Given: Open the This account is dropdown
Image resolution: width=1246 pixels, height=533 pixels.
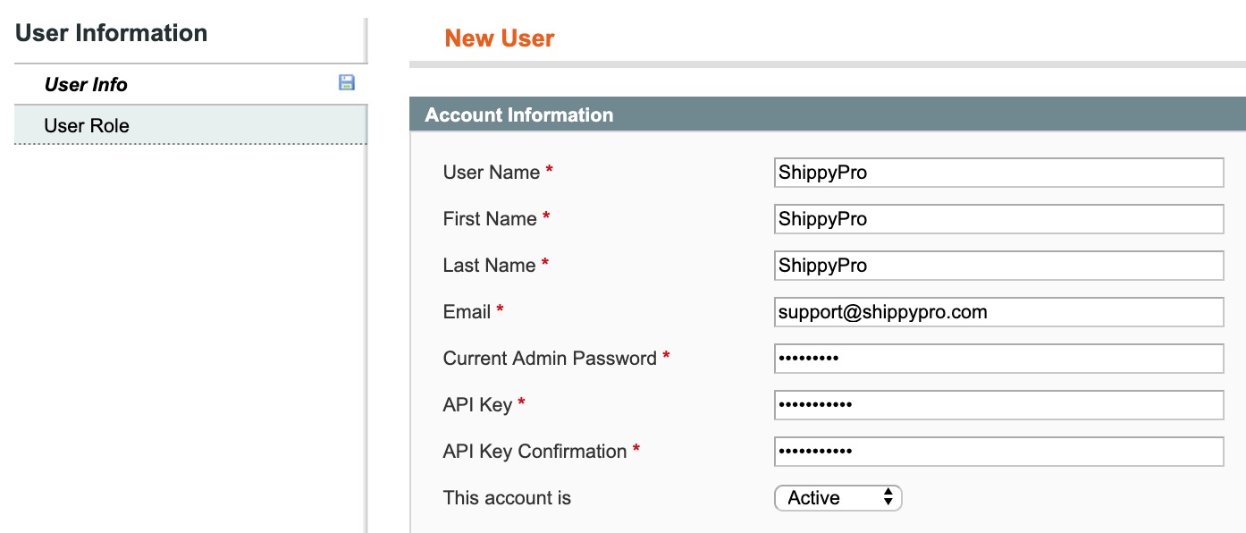Looking at the screenshot, I should tap(838, 498).
